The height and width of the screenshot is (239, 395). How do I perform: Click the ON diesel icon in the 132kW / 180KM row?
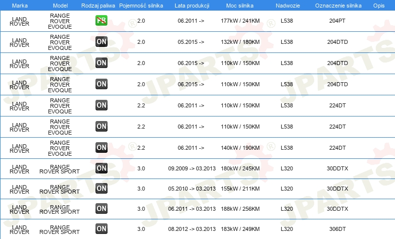102,42
